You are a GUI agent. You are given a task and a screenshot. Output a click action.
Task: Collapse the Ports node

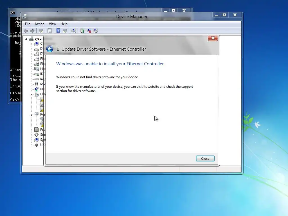[x=31, y=115]
